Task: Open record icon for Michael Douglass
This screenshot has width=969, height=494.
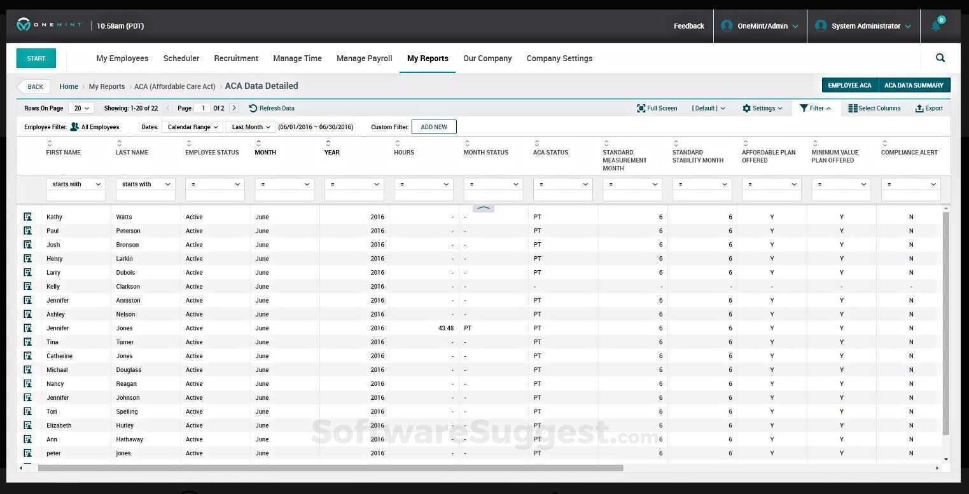Action: pos(27,370)
